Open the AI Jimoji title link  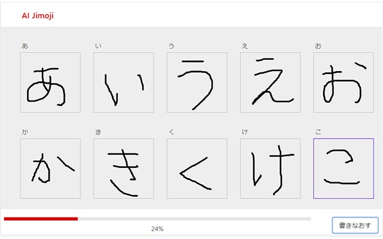(x=38, y=16)
